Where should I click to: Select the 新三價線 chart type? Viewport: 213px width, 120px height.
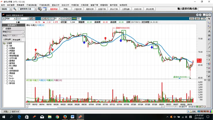(x=7, y=66)
